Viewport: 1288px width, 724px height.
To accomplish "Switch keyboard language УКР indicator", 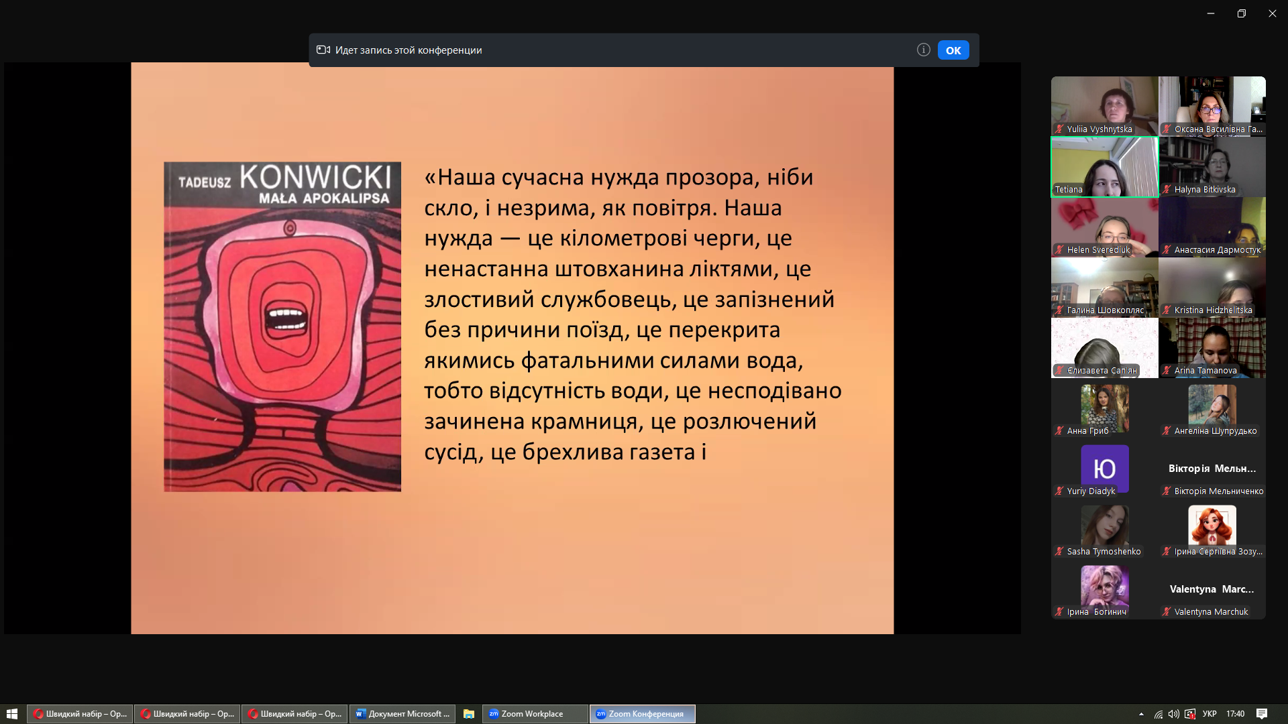I will pos(1210,714).
